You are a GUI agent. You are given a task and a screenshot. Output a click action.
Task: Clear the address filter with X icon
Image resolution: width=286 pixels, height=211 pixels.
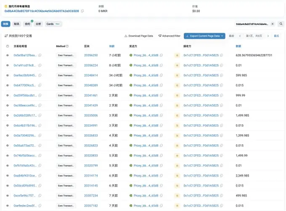272,24
